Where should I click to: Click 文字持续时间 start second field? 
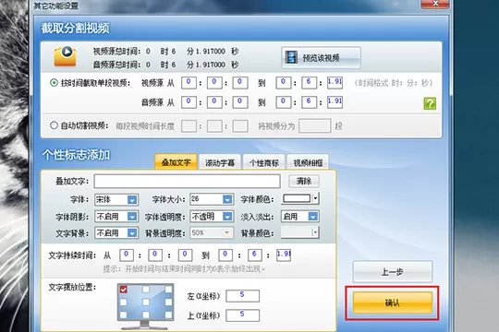click(x=185, y=255)
